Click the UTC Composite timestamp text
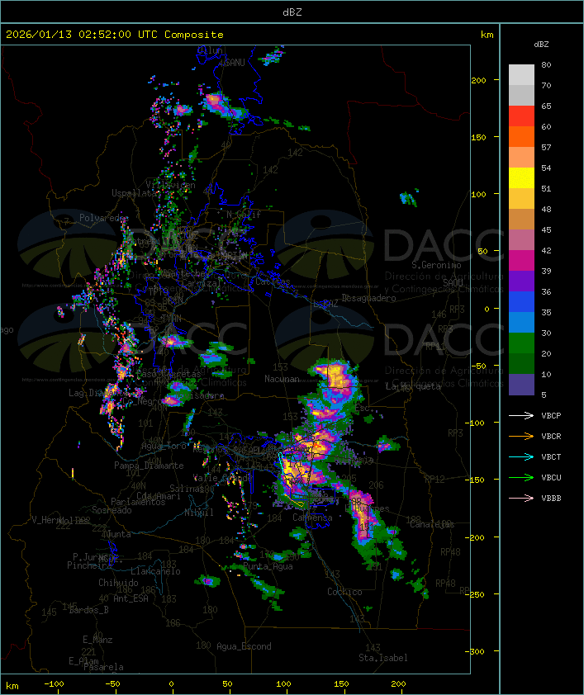Screen dimensions: 584x695 click(114, 35)
